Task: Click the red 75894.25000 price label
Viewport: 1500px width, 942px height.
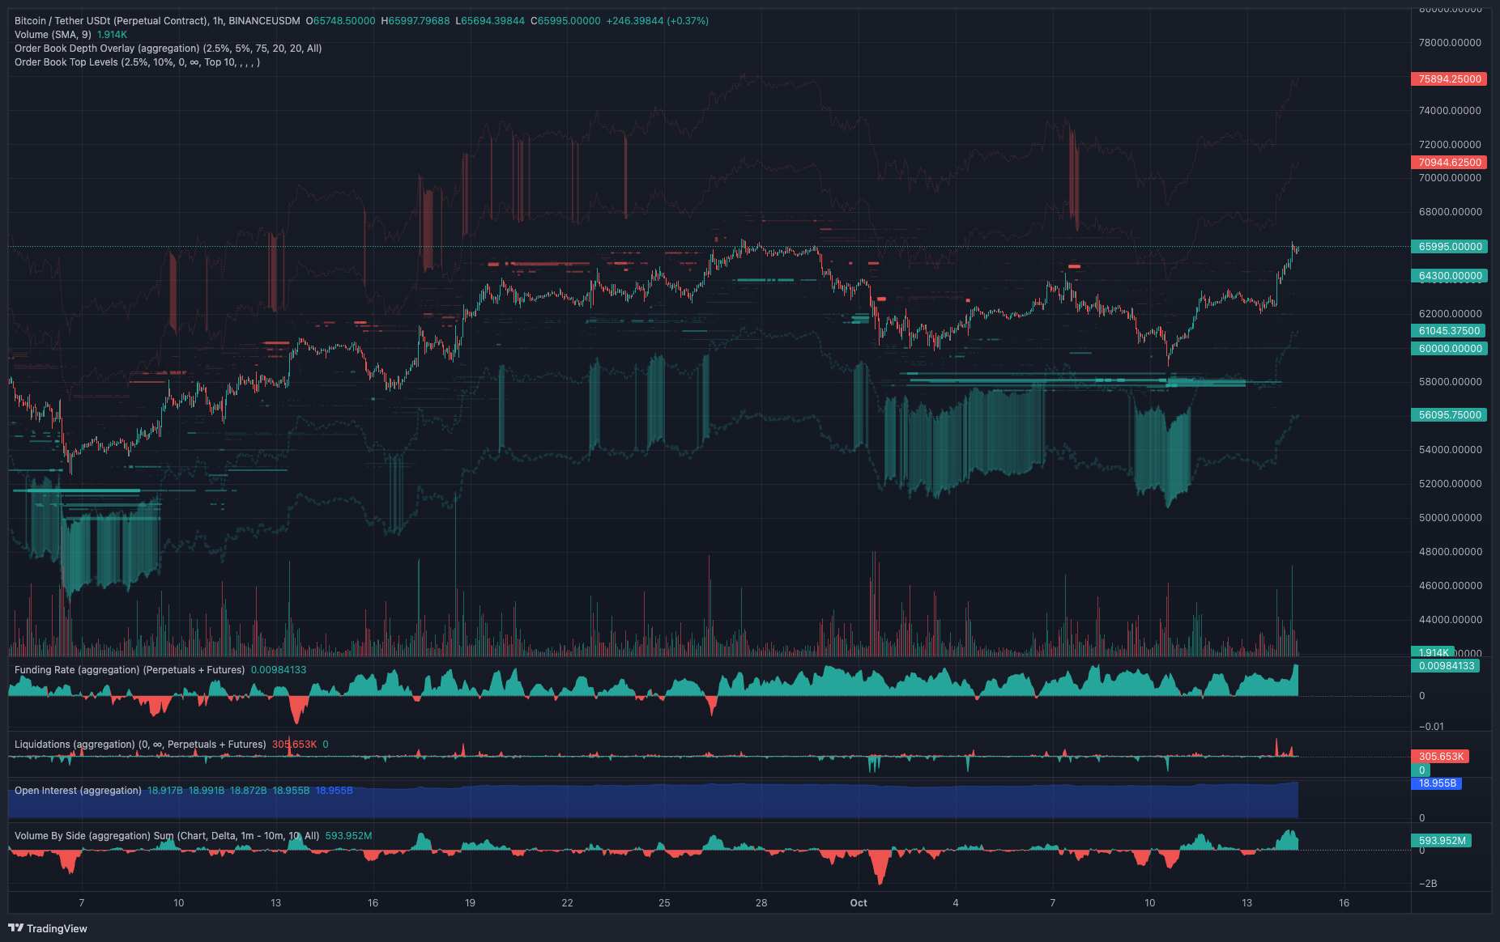Action: point(1449,79)
